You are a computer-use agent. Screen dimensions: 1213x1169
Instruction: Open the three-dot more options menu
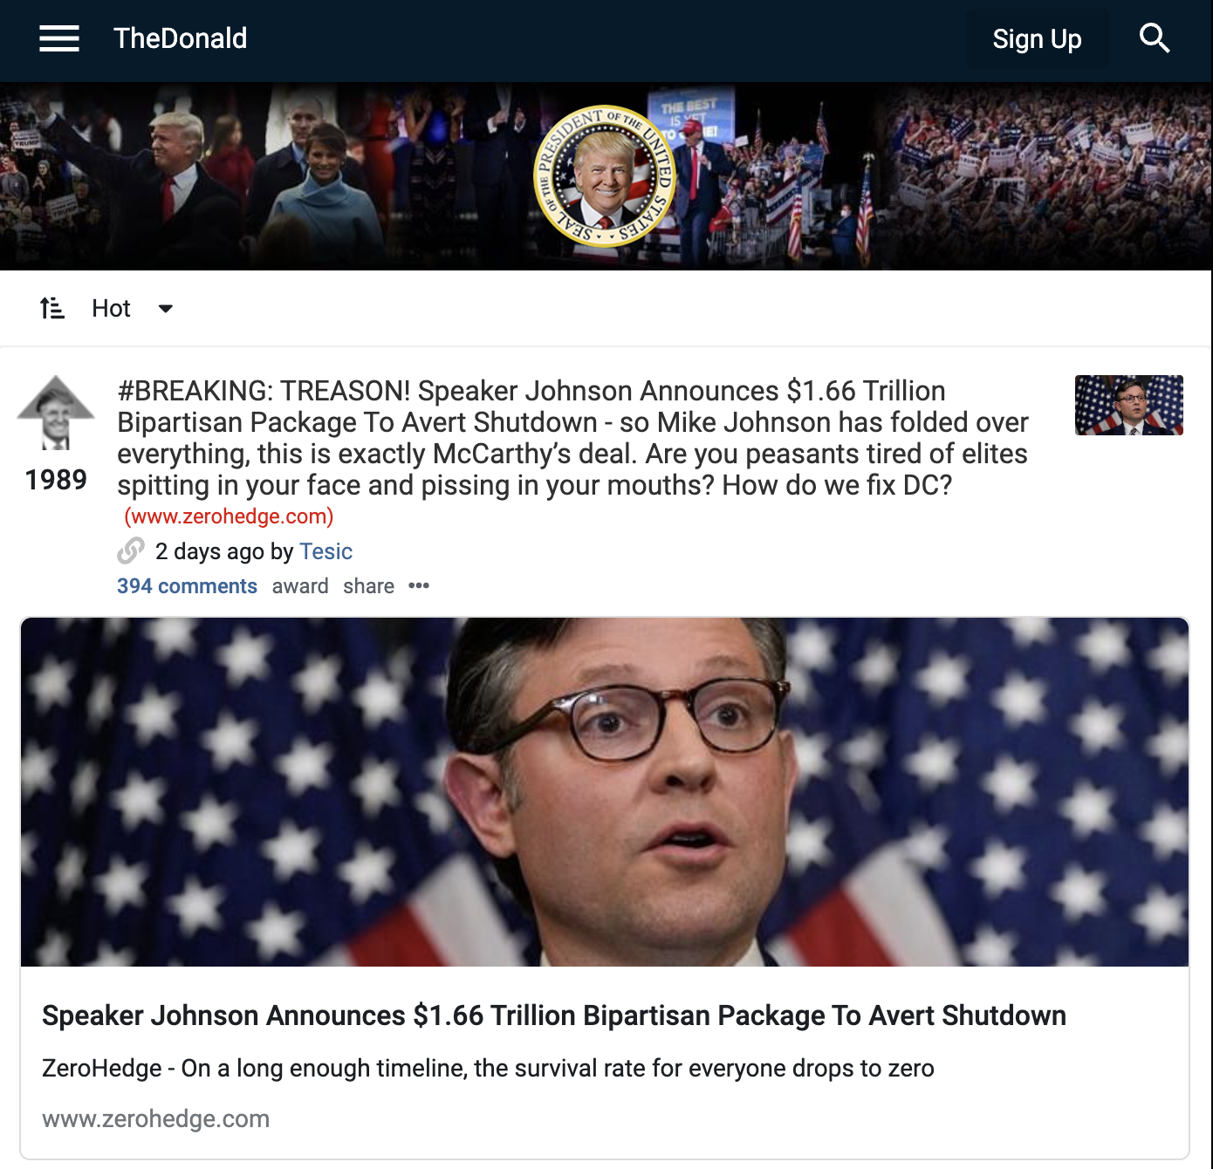[x=419, y=585]
